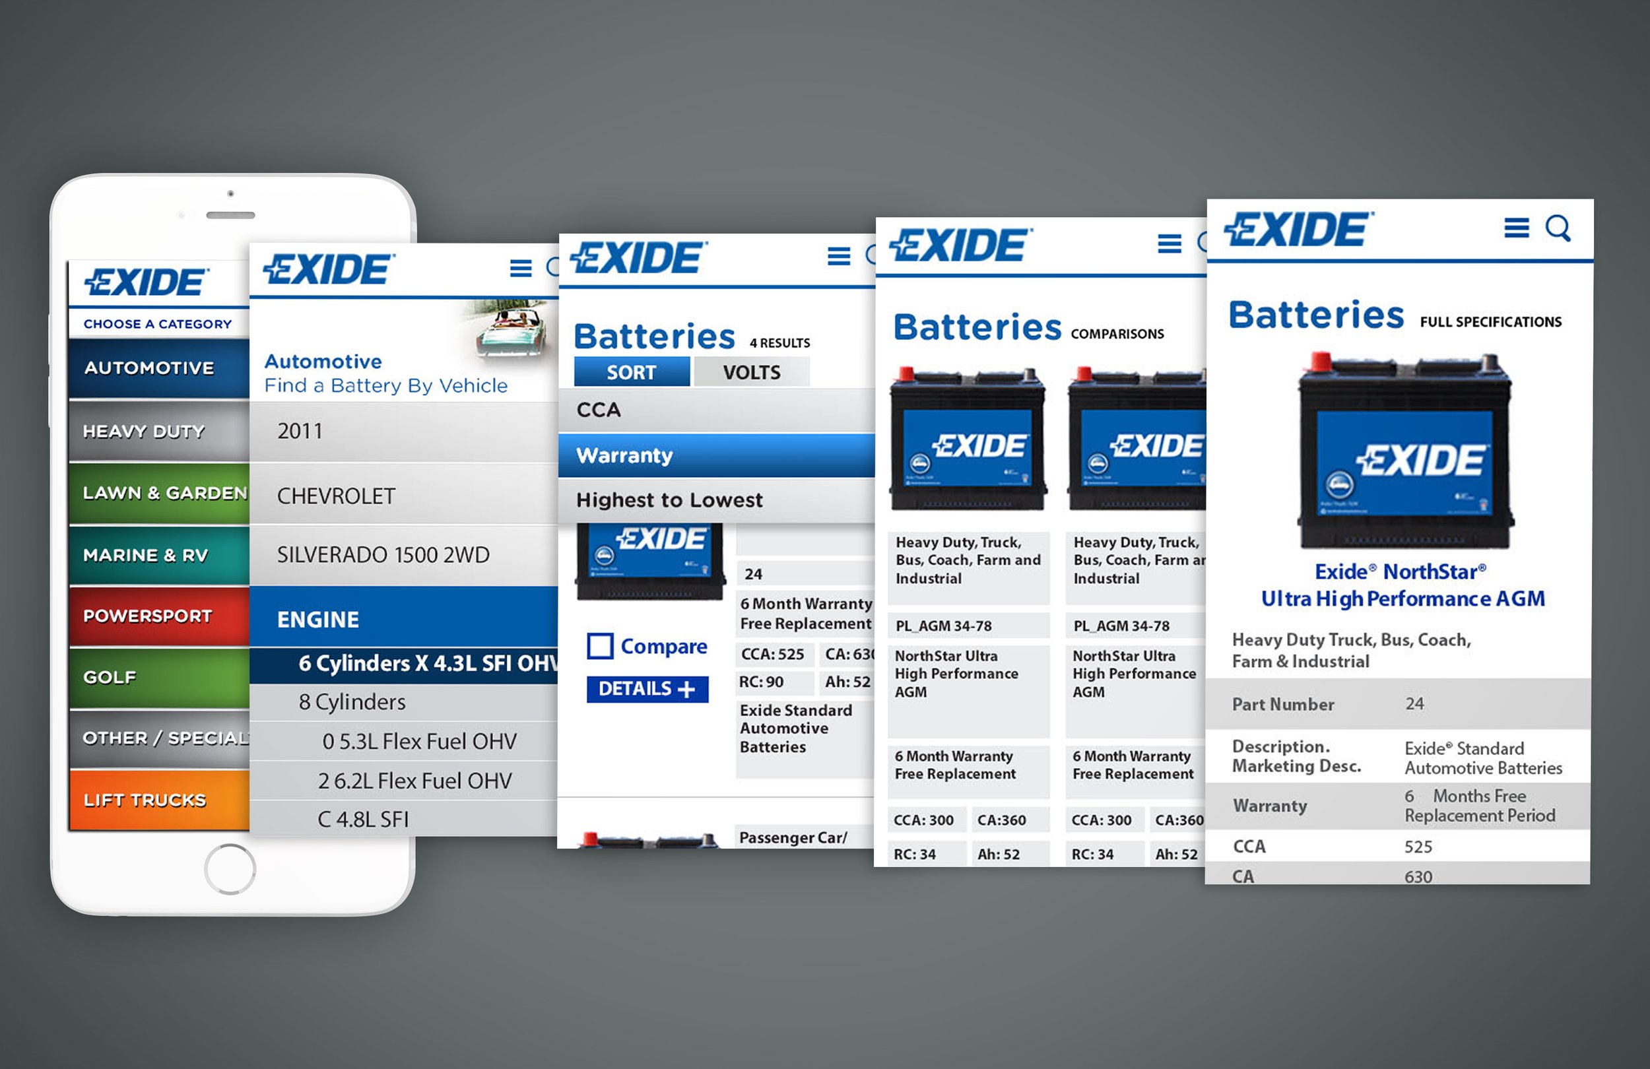
Task: Open hamburger menu on Automotive vehicle screen
Action: click(521, 268)
